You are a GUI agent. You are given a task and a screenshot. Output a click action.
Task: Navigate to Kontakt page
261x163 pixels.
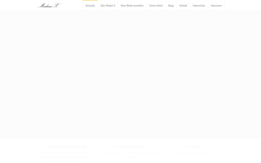click(x=183, y=6)
